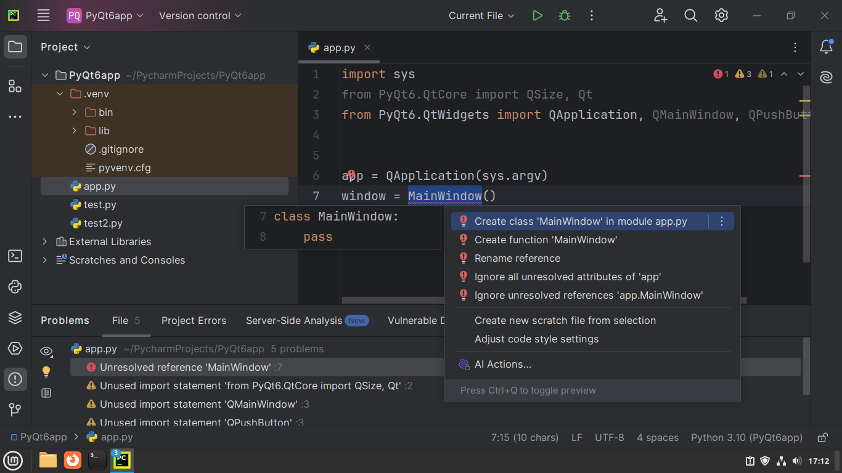The height and width of the screenshot is (473, 842).
Task: Open the Project view selector dropdown
Action: 65,47
